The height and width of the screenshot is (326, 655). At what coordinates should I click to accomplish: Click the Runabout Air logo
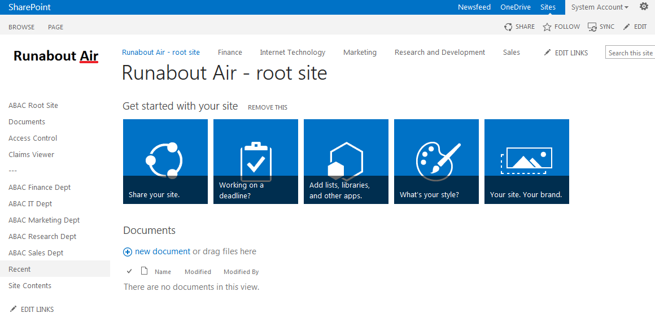[56, 56]
